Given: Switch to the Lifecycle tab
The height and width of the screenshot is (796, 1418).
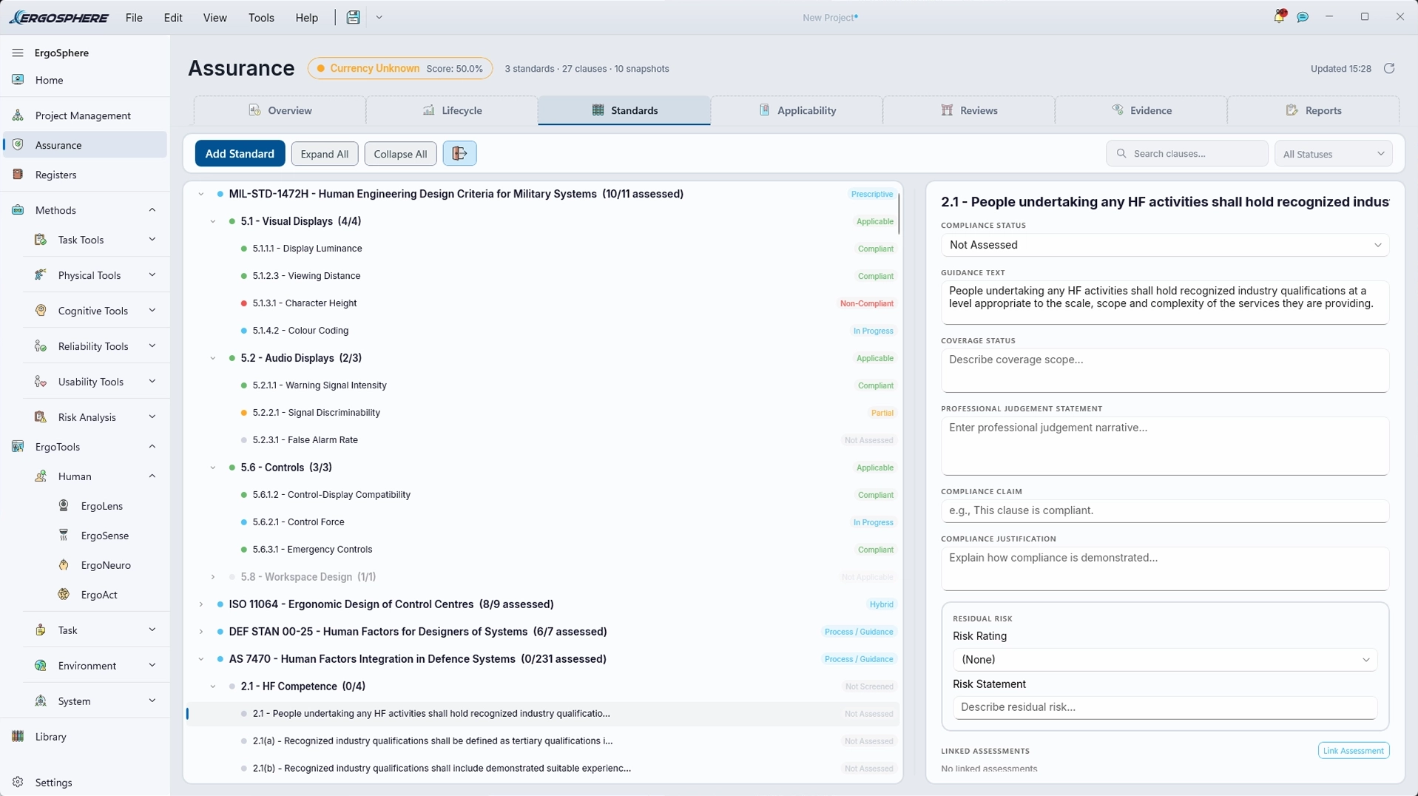Looking at the screenshot, I should click(452, 110).
